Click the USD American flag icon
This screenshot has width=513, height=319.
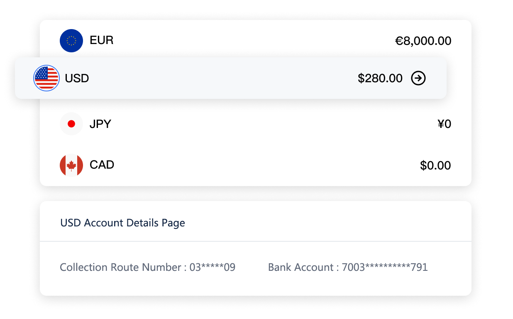click(46, 78)
